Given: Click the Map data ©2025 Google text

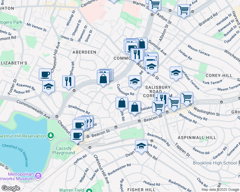Looking at the screenshot, I should [x=220, y=189].
